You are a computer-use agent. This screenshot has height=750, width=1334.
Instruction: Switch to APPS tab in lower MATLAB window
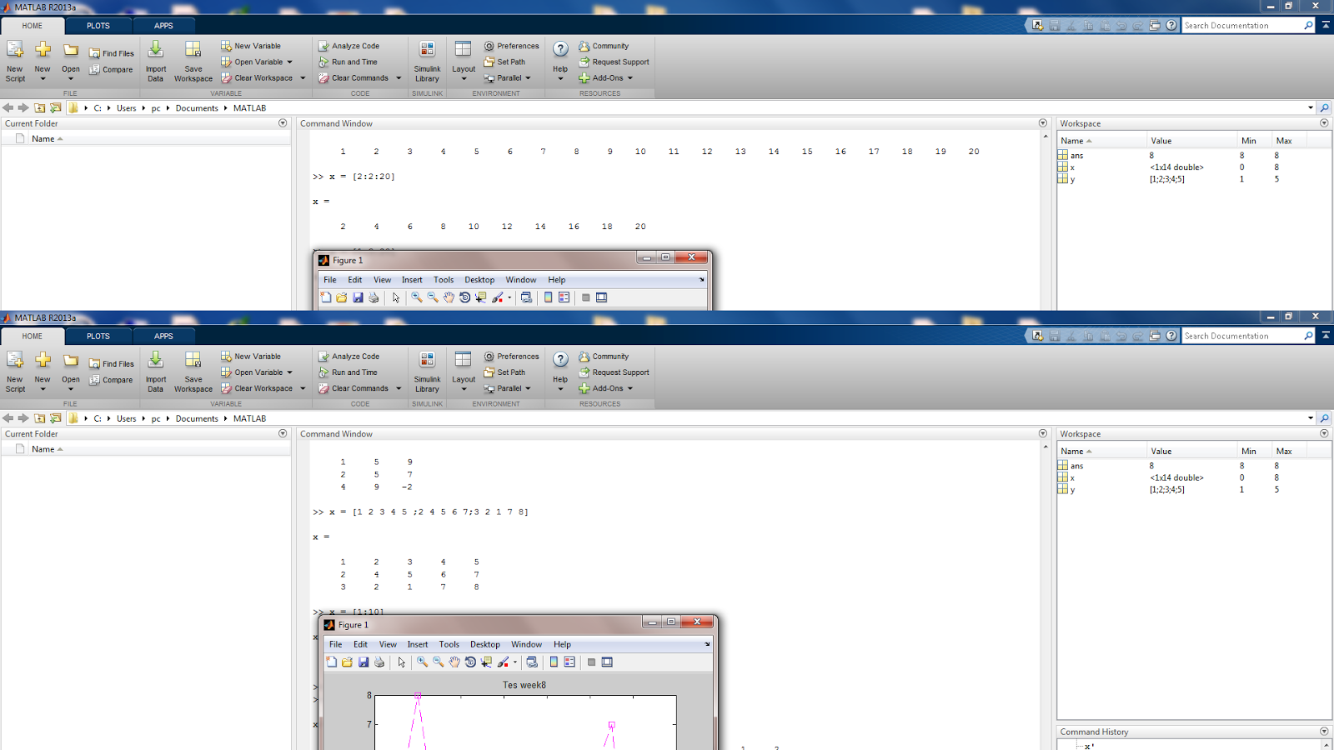164,336
